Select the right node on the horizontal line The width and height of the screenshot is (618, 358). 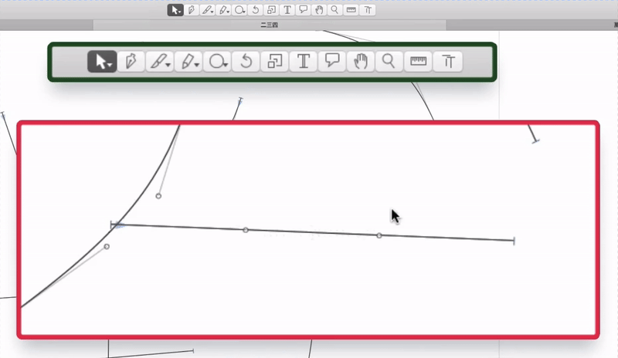pyautogui.click(x=379, y=235)
